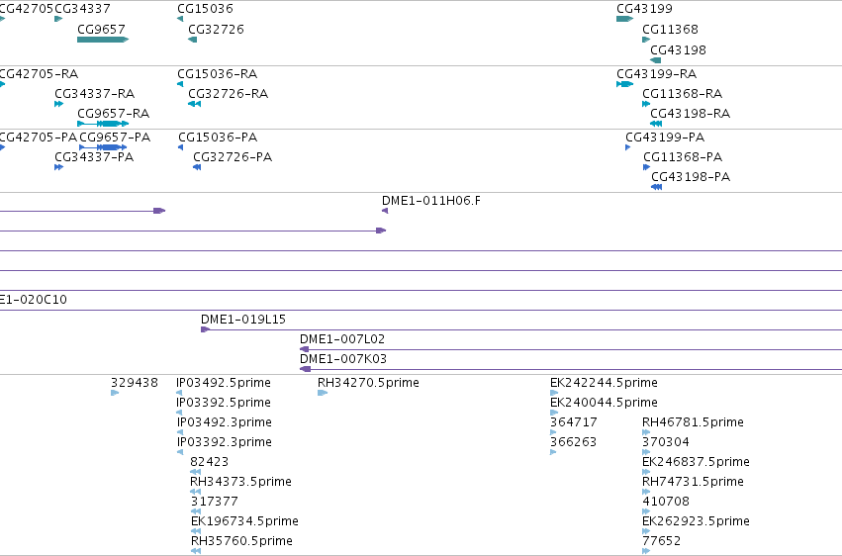
Task: Click the DME1-011H06.F arrow marker
Action: [385, 211]
